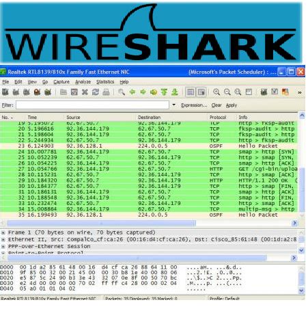Open the File menu
The image size is (308, 311).
pyautogui.click(x=5, y=82)
